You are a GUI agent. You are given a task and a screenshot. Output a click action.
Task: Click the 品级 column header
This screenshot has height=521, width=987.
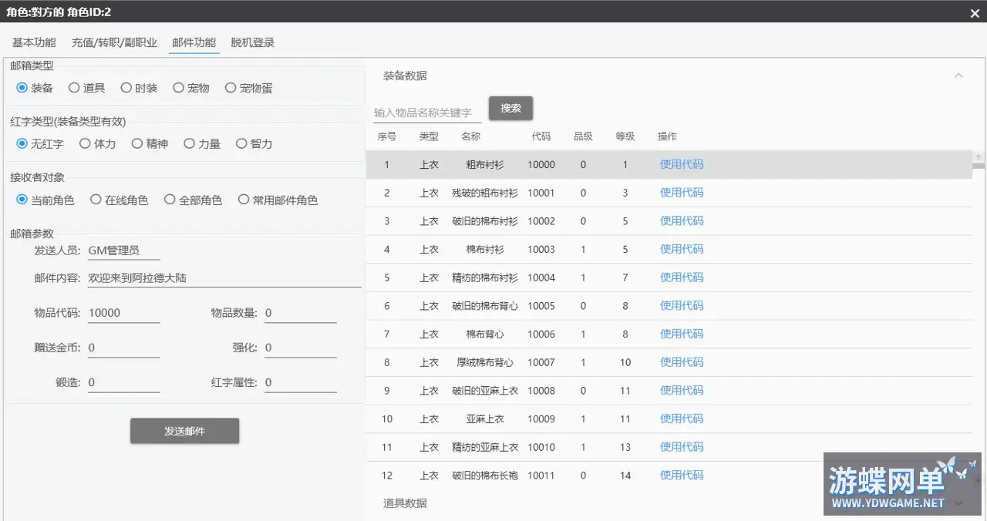click(x=583, y=136)
